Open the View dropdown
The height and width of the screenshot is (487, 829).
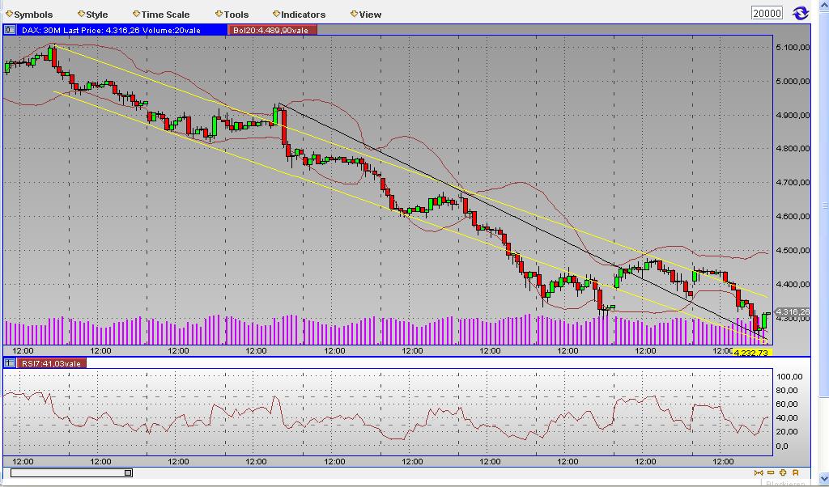pos(368,14)
